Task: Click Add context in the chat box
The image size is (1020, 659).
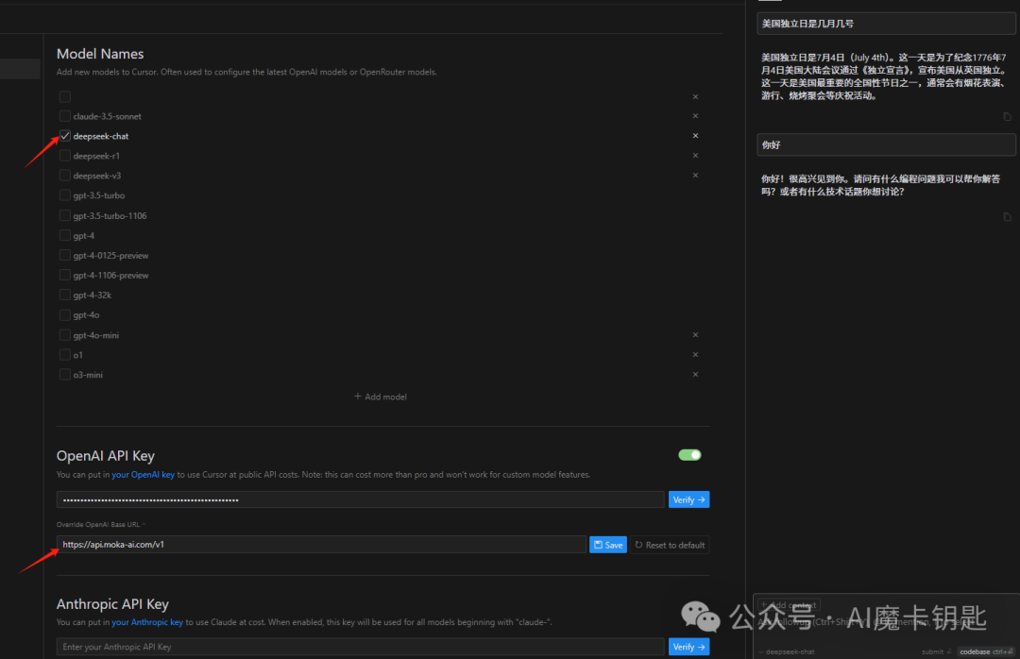Action: pos(788,604)
